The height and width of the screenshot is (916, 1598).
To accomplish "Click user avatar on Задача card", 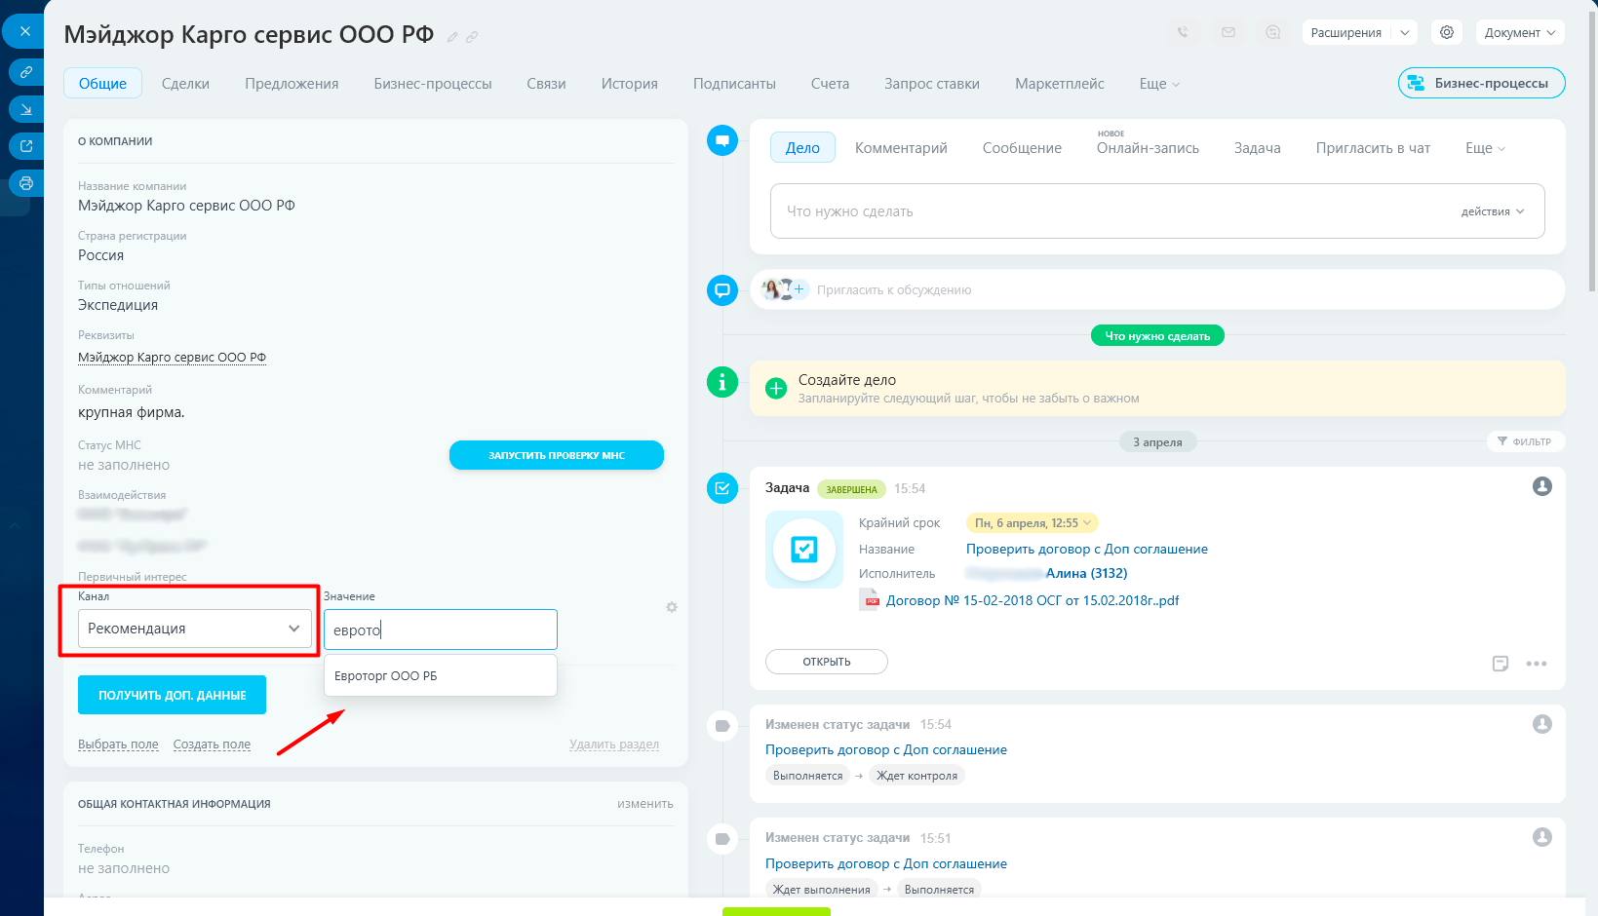I will click(1542, 486).
